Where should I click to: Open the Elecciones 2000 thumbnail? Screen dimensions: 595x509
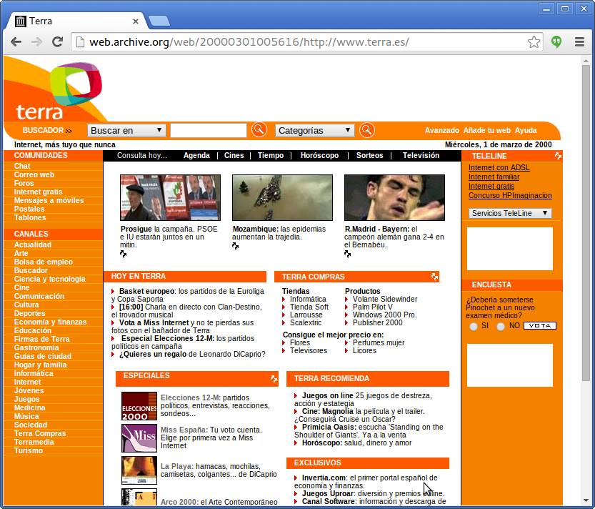coord(139,406)
